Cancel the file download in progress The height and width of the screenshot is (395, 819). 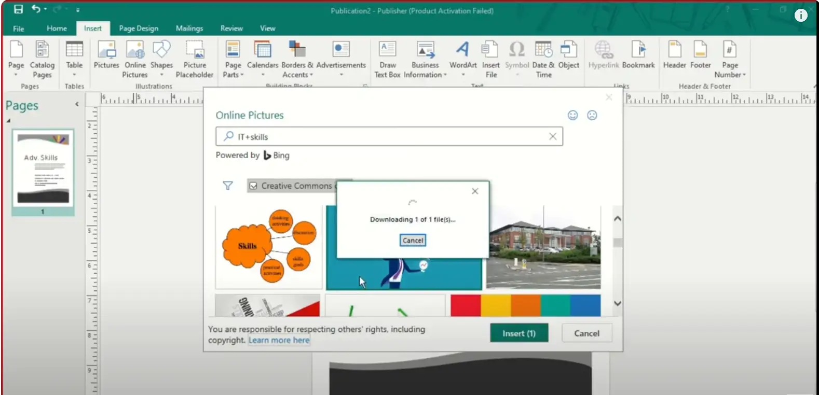(413, 241)
